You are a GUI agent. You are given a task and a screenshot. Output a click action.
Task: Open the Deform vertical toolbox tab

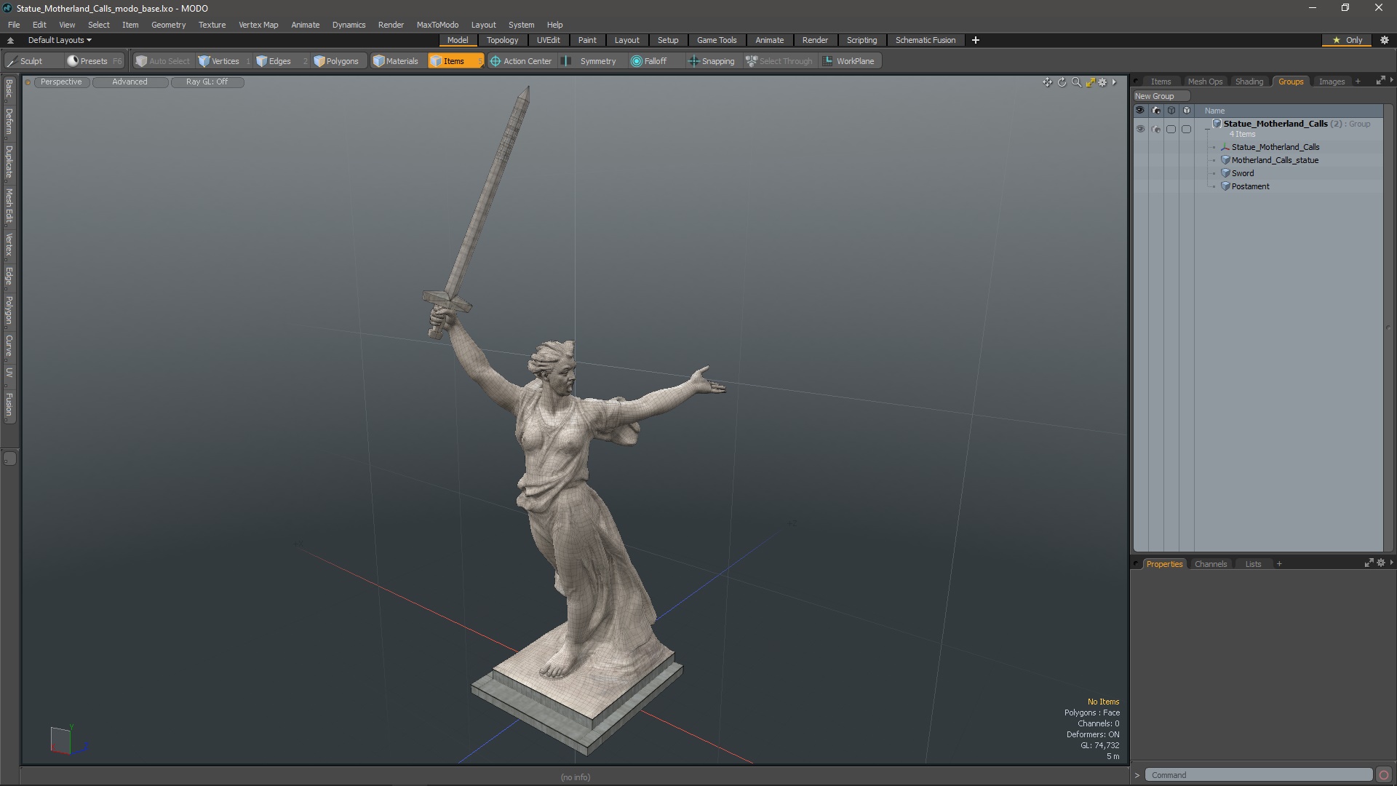(9, 122)
